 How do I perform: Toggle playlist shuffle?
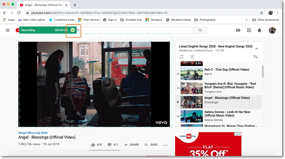point(192,57)
